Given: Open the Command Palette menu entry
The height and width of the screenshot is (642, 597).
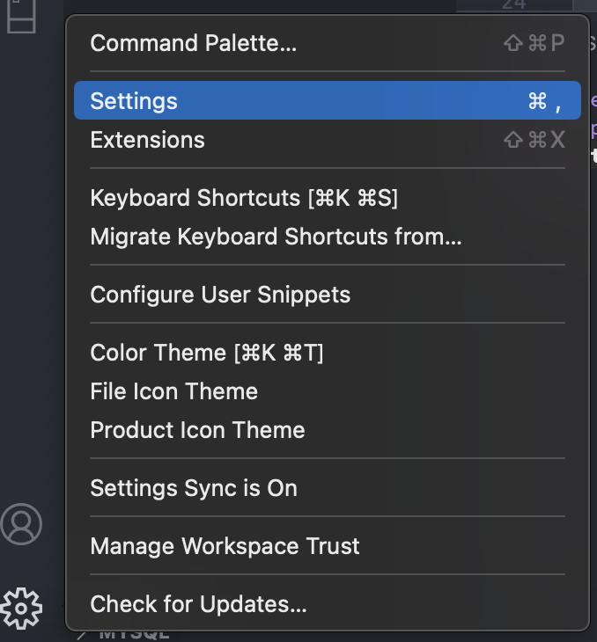Looking at the screenshot, I should [x=194, y=43].
